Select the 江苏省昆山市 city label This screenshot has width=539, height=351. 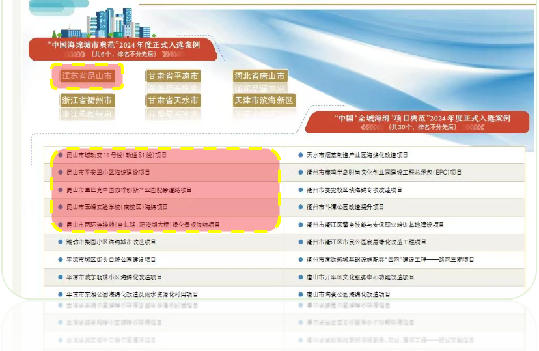point(87,76)
